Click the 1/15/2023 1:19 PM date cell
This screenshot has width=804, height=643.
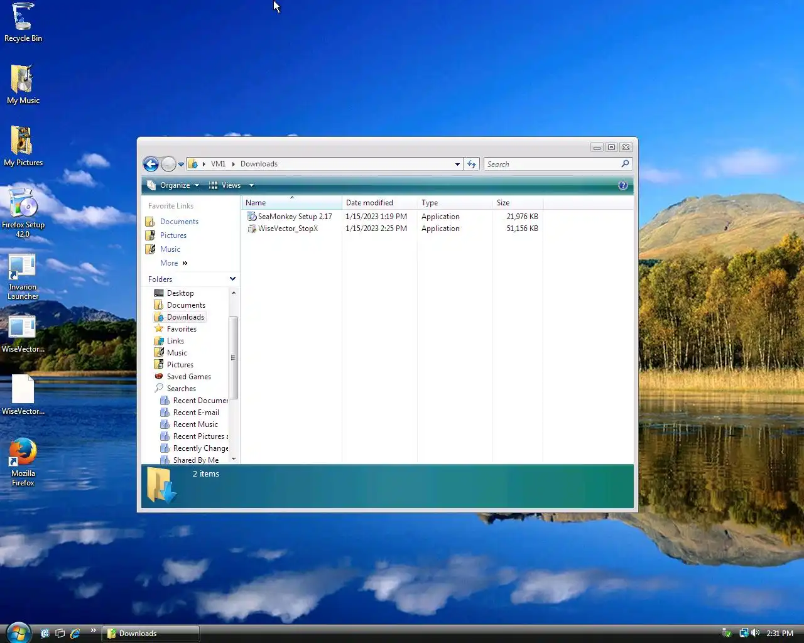coord(376,217)
